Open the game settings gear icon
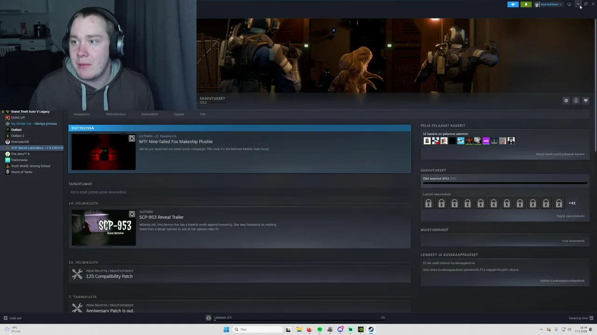The width and height of the screenshot is (597, 335). click(x=566, y=100)
